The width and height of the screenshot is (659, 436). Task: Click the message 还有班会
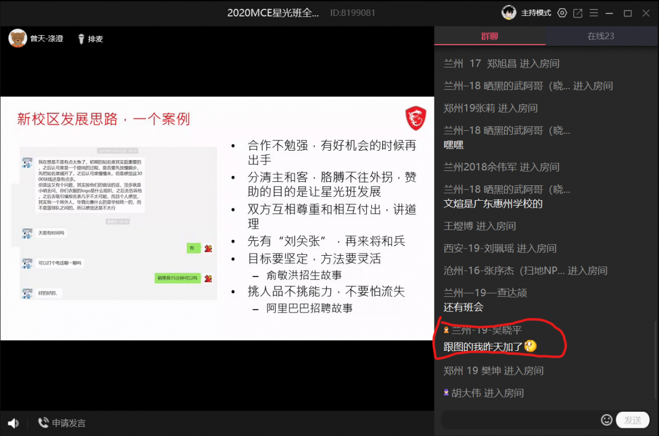(463, 307)
